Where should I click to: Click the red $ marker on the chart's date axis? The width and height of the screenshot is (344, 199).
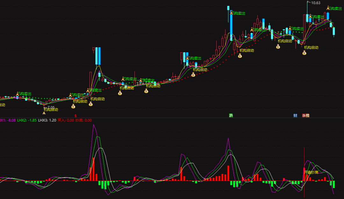point(75,115)
